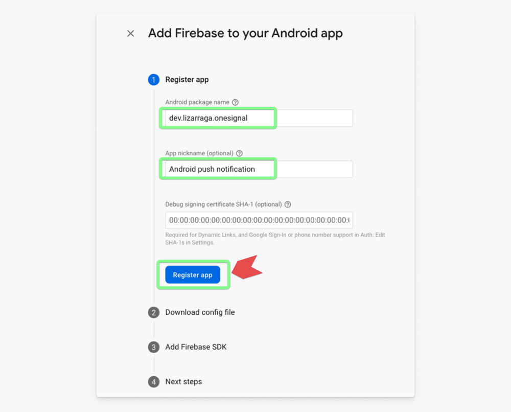Open help for Debug signing certificate SHA-1
511x412 pixels.
click(x=288, y=204)
